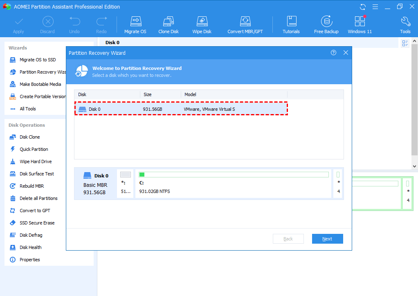Screen dimensions: 418x296
Task: Click the scrollbar up arrow
Action: (x=415, y=41)
